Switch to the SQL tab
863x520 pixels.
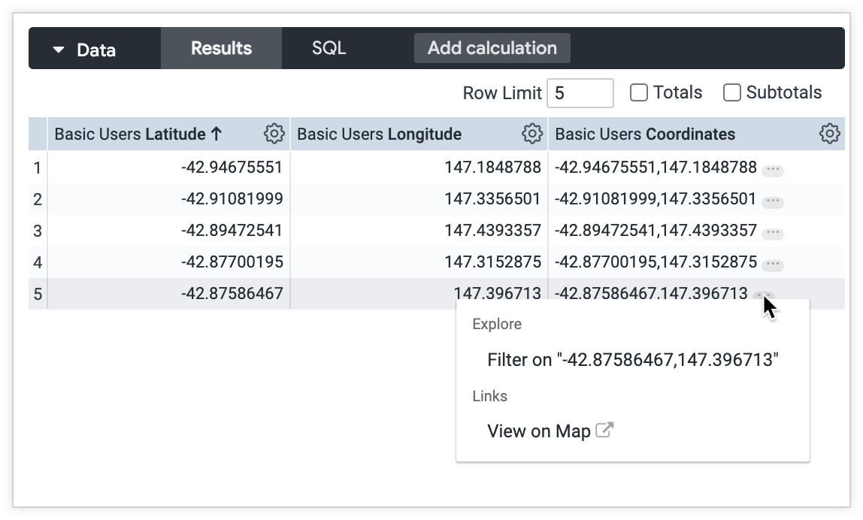click(329, 48)
